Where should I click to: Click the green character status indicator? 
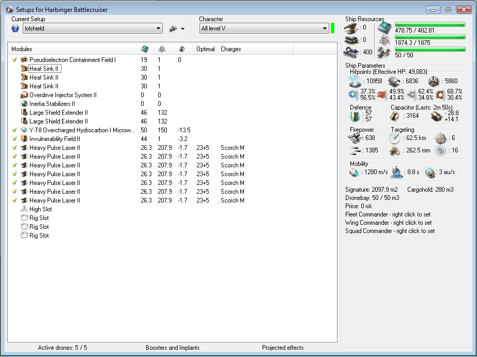coord(332,28)
